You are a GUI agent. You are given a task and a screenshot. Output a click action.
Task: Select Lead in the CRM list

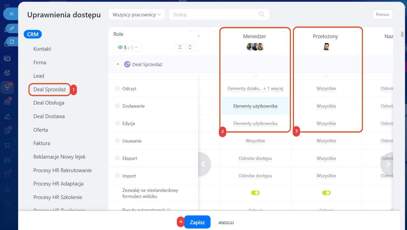coord(39,76)
